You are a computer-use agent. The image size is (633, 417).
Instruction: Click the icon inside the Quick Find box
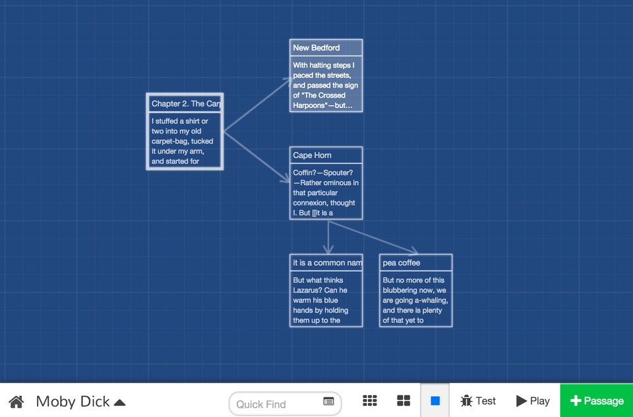(328, 402)
